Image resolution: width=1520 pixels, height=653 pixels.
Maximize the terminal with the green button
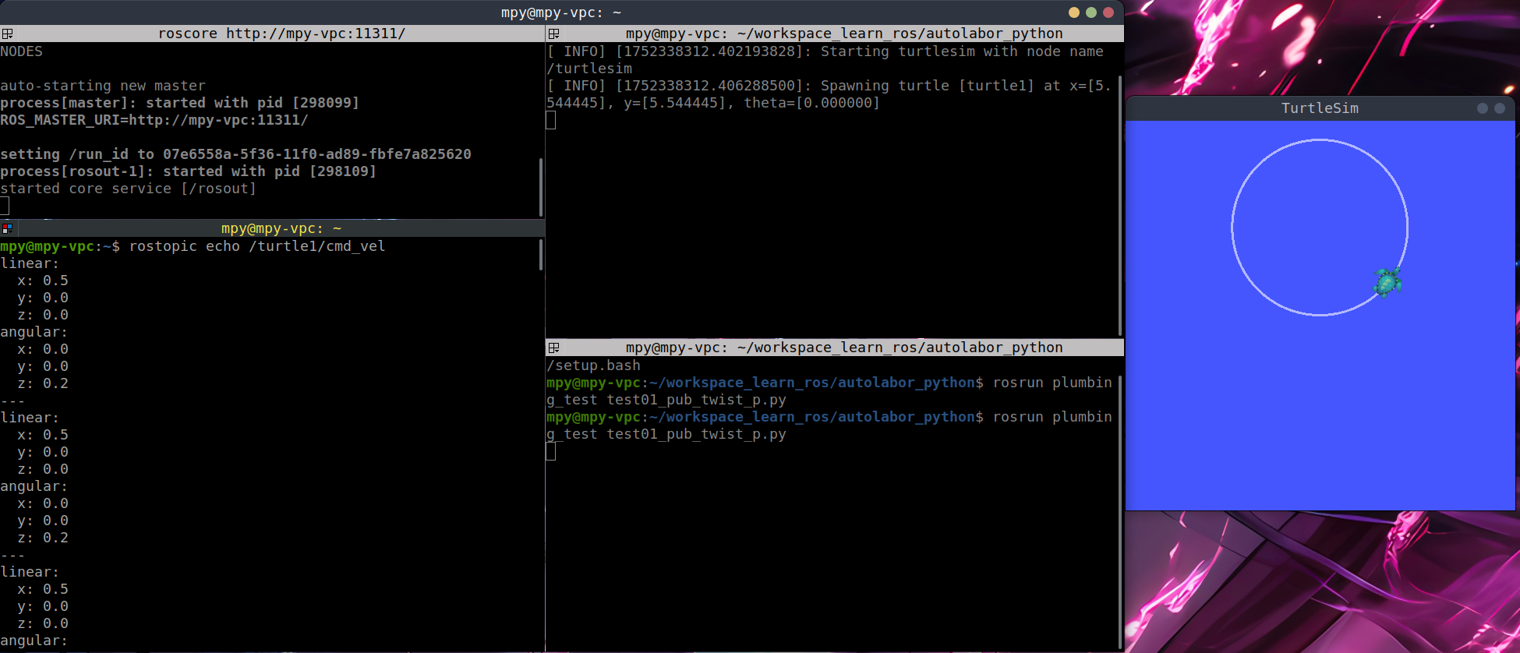[x=1091, y=12]
